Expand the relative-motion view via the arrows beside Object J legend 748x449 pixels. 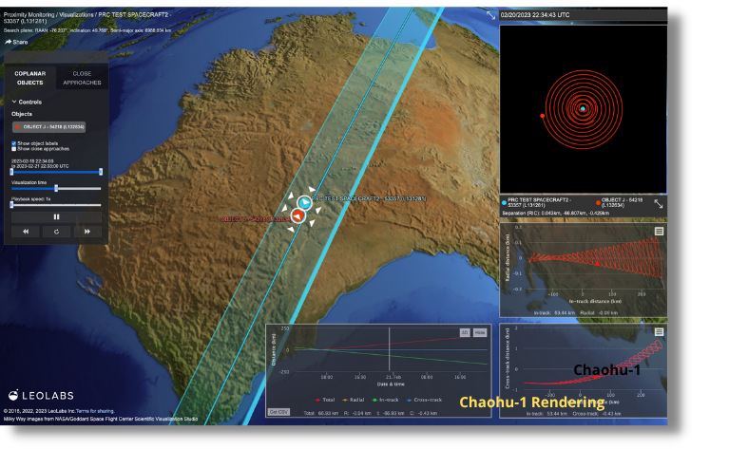pos(658,203)
